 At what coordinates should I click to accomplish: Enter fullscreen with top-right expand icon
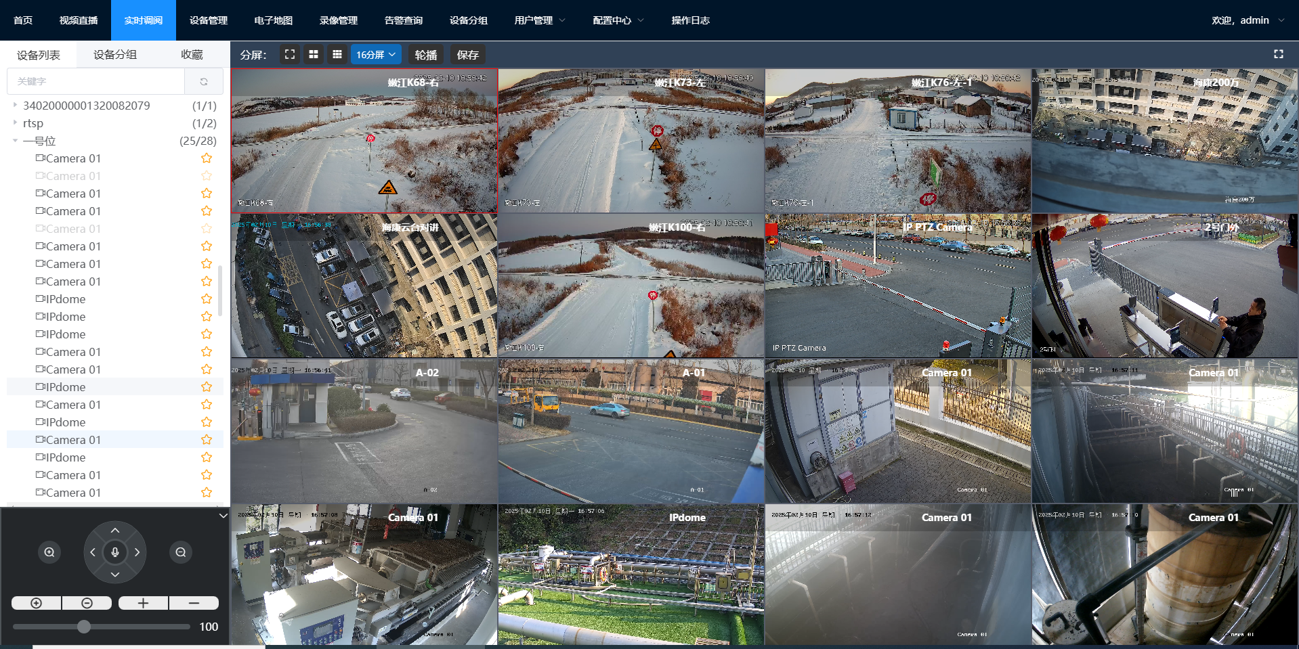[1279, 54]
